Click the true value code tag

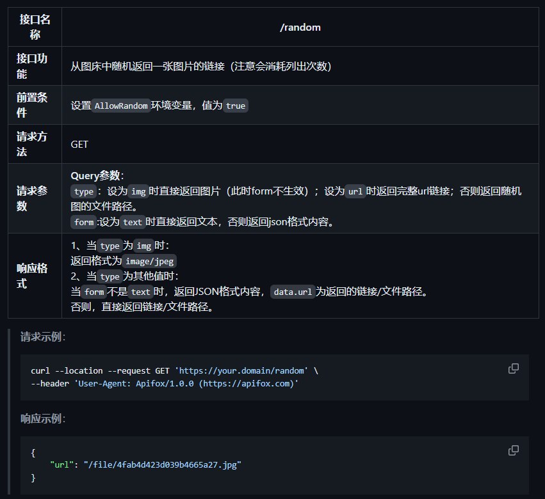(x=235, y=106)
